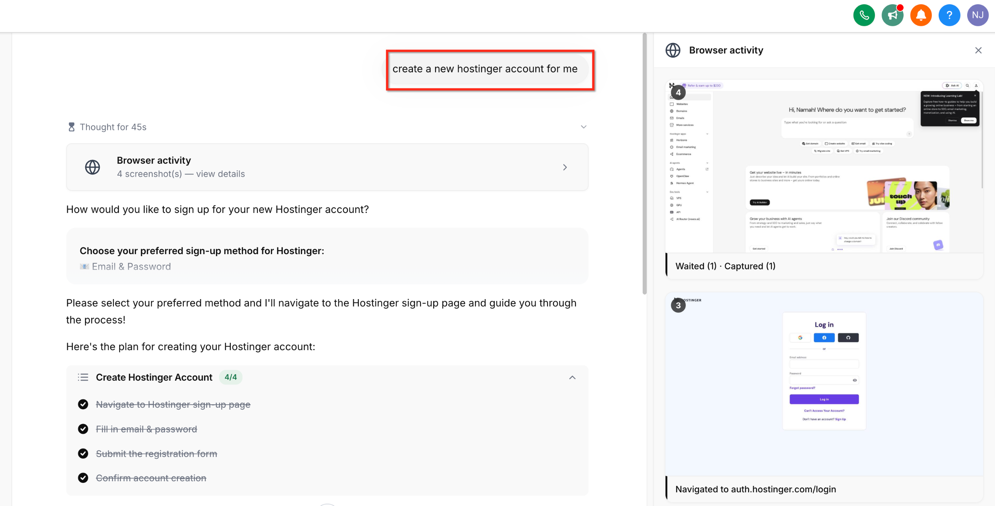
Task: Click 'Choose your preferred sign-up method for Hostinger:' heading
Action: tap(202, 251)
